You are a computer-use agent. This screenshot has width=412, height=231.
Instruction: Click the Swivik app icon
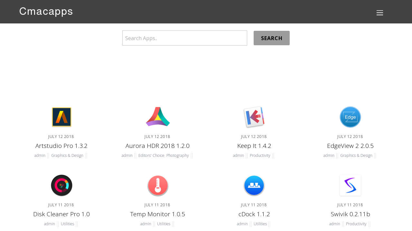(350, 185)
